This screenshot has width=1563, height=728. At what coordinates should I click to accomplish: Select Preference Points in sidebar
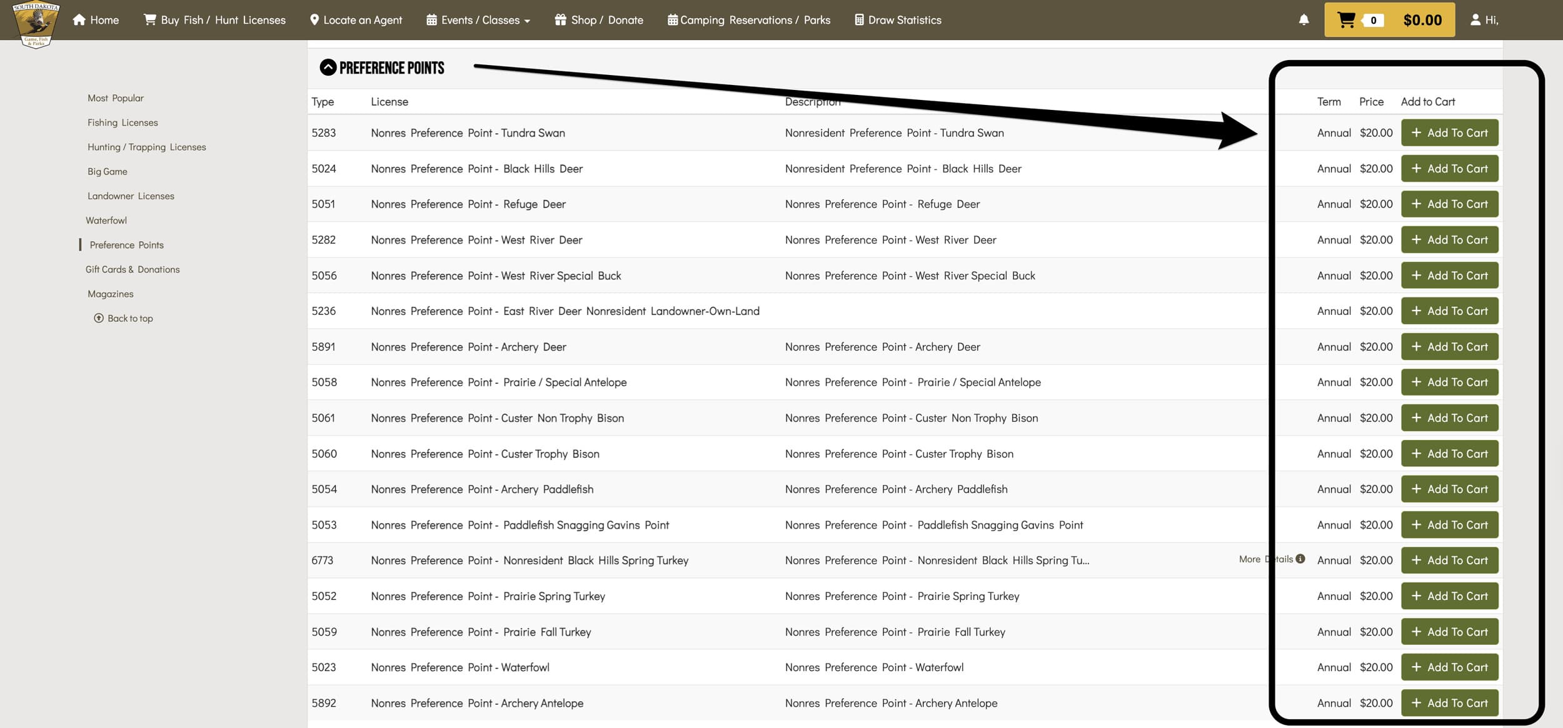coord(126,245)
